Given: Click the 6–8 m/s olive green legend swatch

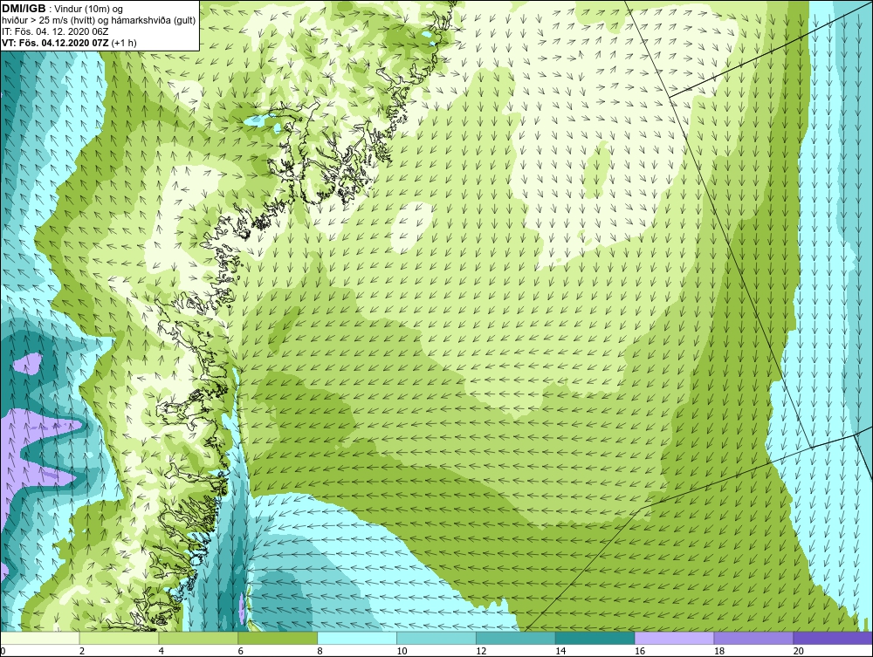Looking at the screenshot, I should [278, 638].
